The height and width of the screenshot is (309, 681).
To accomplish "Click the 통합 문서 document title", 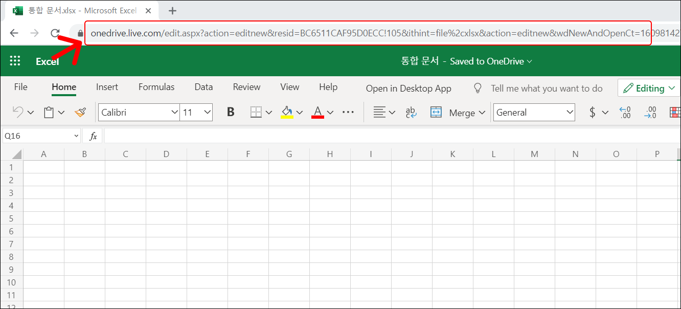I will (420, 61).
